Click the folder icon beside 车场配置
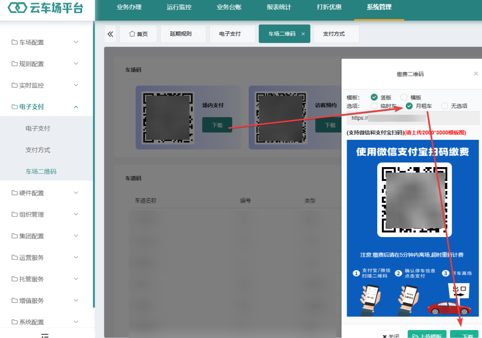 coord(14,42)
